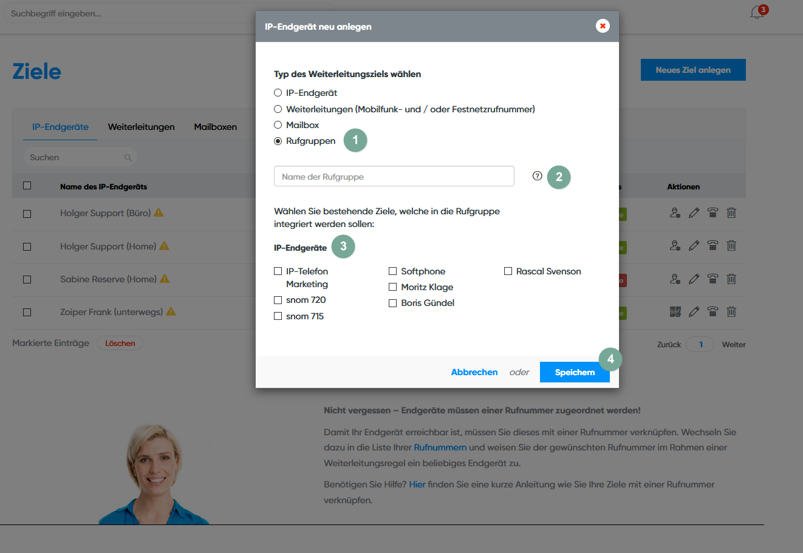Switch to the Weiterleitungen tab

[141, 127]
